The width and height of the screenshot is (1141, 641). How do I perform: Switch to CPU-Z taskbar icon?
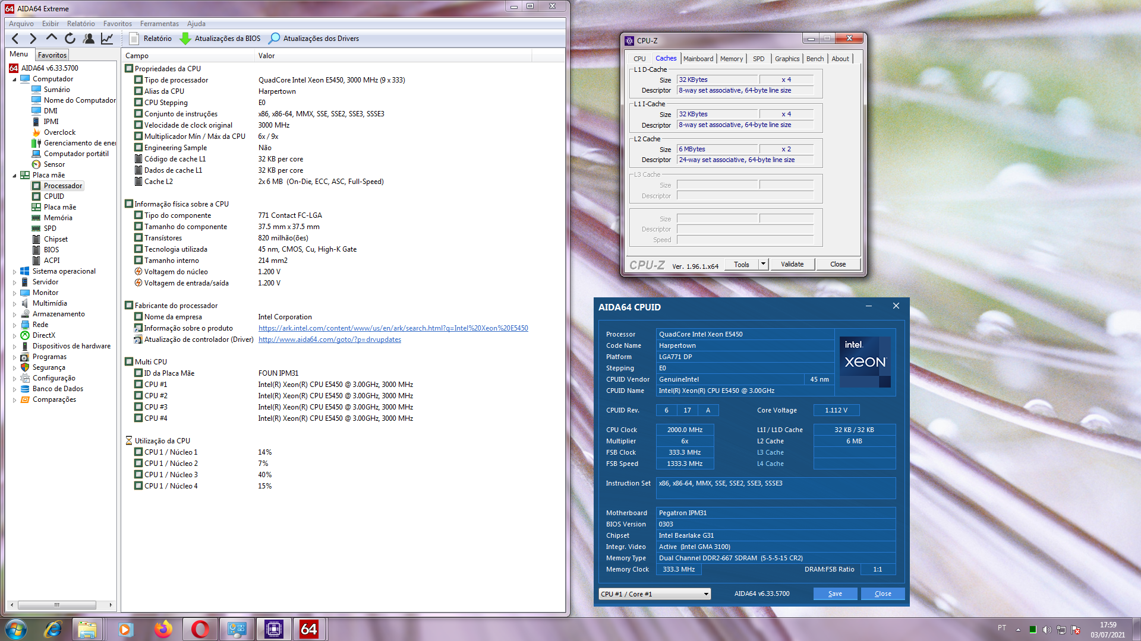[273, 629]
